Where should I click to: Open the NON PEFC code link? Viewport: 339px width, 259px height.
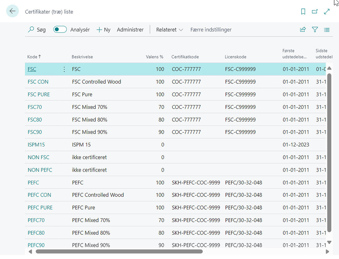(x=40, y=170)
